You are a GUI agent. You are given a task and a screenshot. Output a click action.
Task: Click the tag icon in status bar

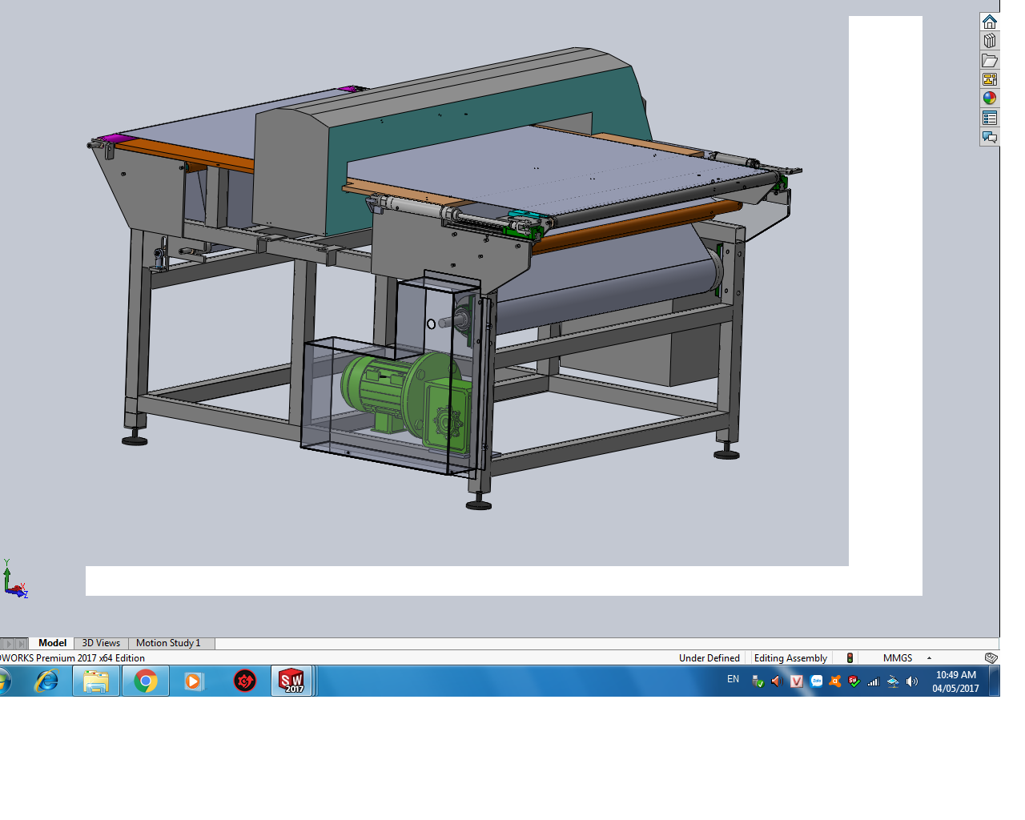click(x=991, y=658)
